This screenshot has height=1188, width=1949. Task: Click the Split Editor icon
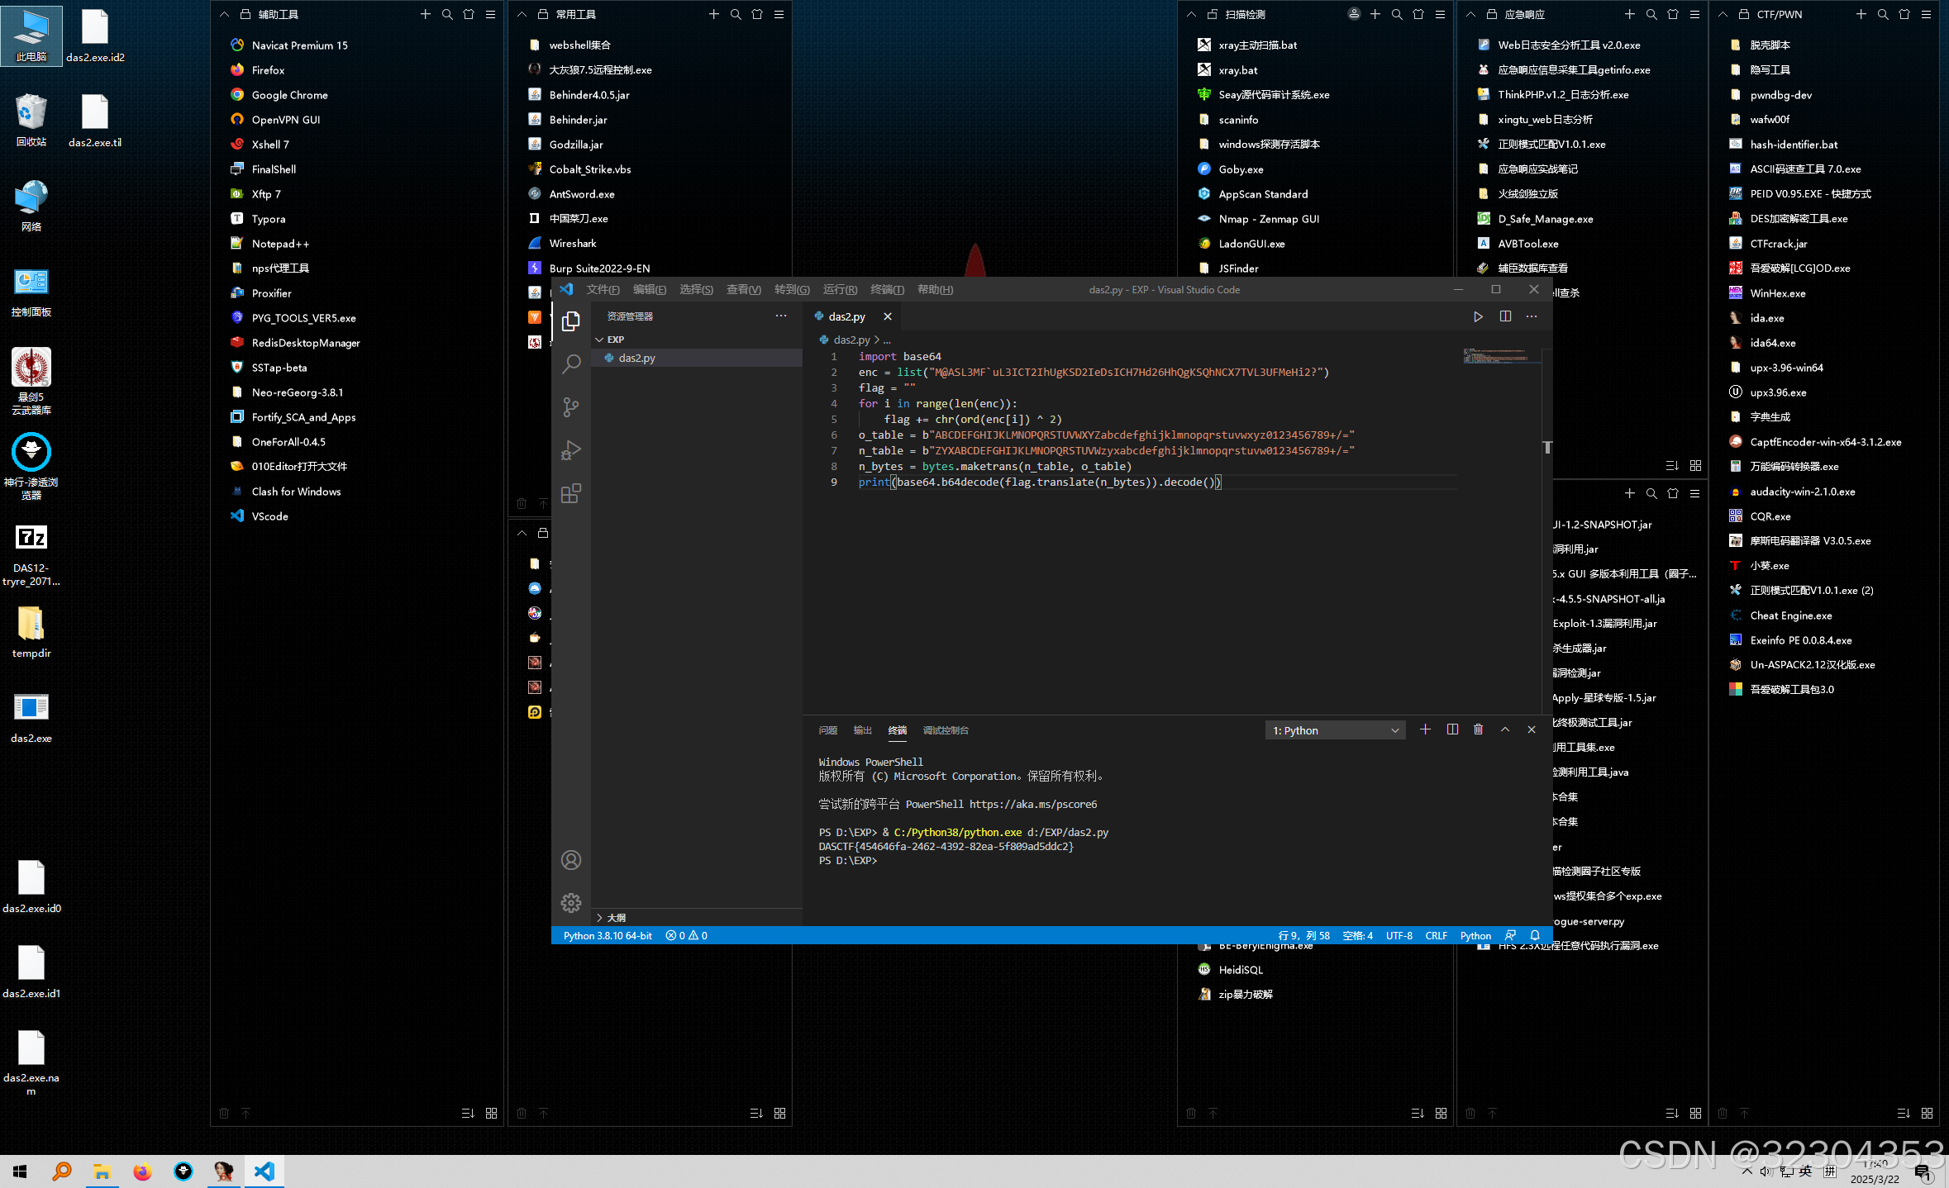coord(1505,316)
